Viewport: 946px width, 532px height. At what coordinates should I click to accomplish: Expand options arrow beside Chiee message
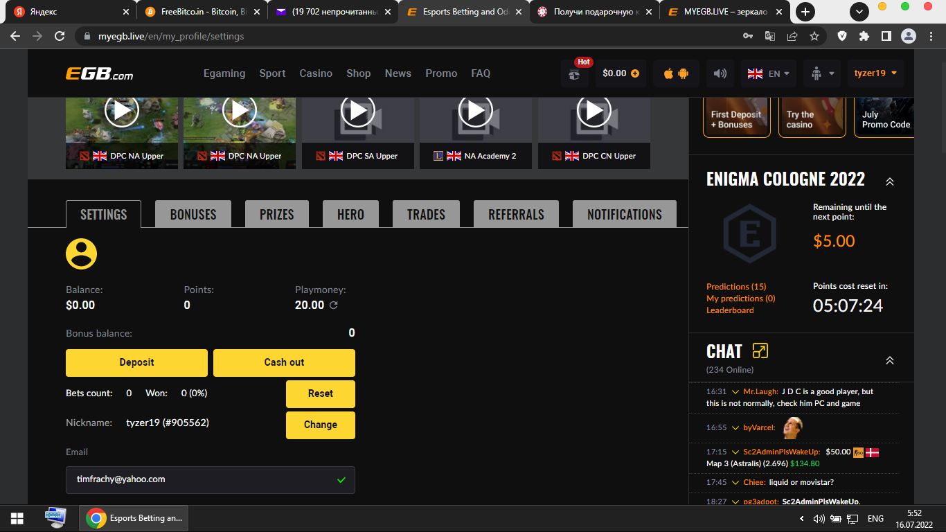735,482
